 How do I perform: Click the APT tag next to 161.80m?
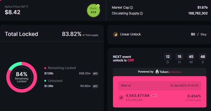95,86
